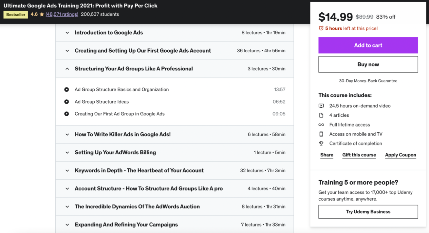Click the articles document icon
The width and height of the screenshot is (429, 233).
click(321, 115)
